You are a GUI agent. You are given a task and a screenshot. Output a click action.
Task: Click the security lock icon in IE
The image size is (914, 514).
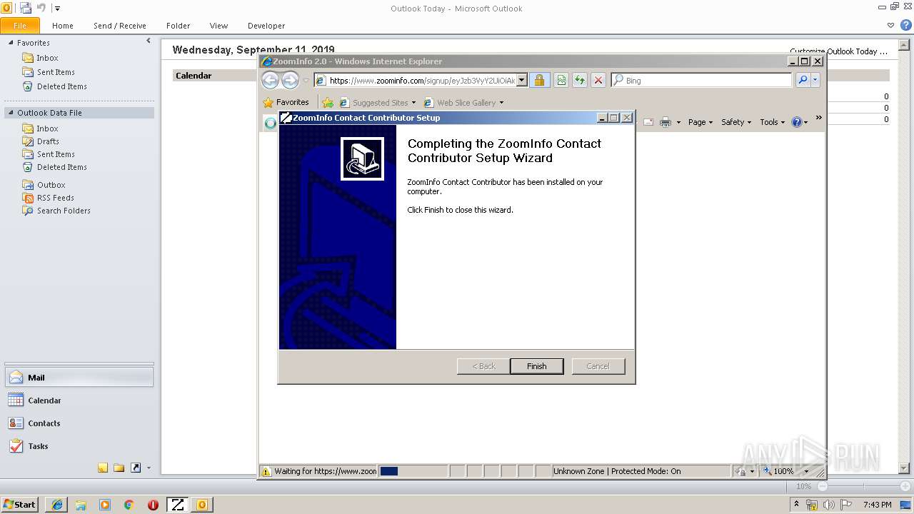point(540,80)
